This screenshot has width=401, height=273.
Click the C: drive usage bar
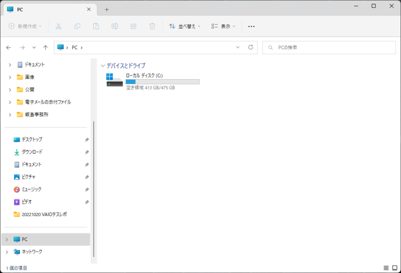click(162, 82)
